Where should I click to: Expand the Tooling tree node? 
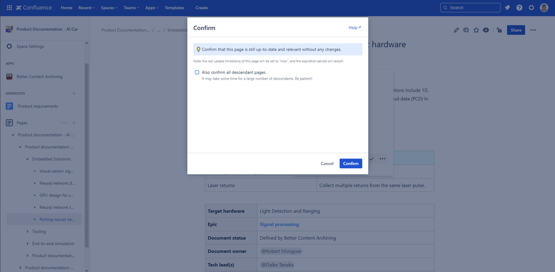pos(27,231)
